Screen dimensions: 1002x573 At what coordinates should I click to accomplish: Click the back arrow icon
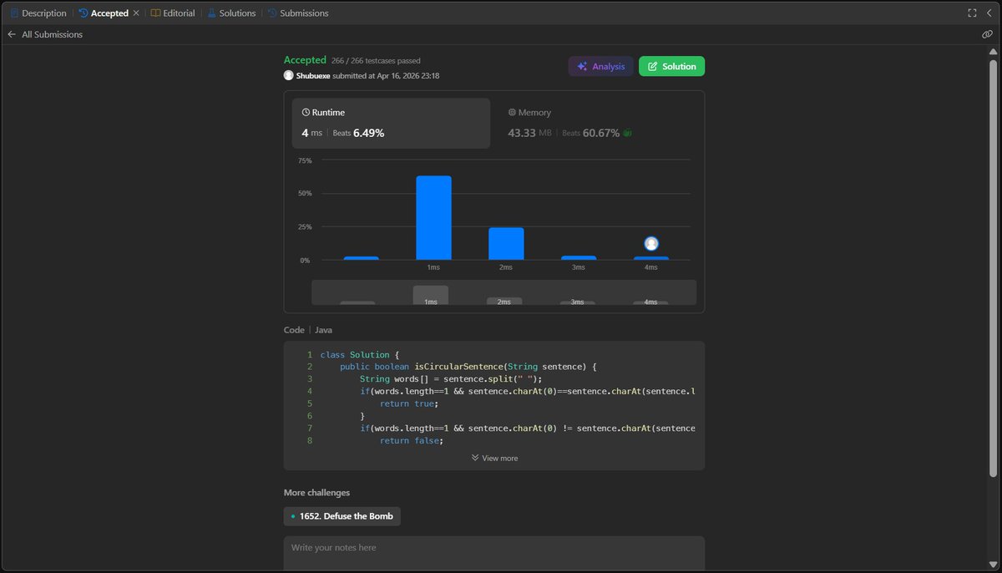coord(12,35)
